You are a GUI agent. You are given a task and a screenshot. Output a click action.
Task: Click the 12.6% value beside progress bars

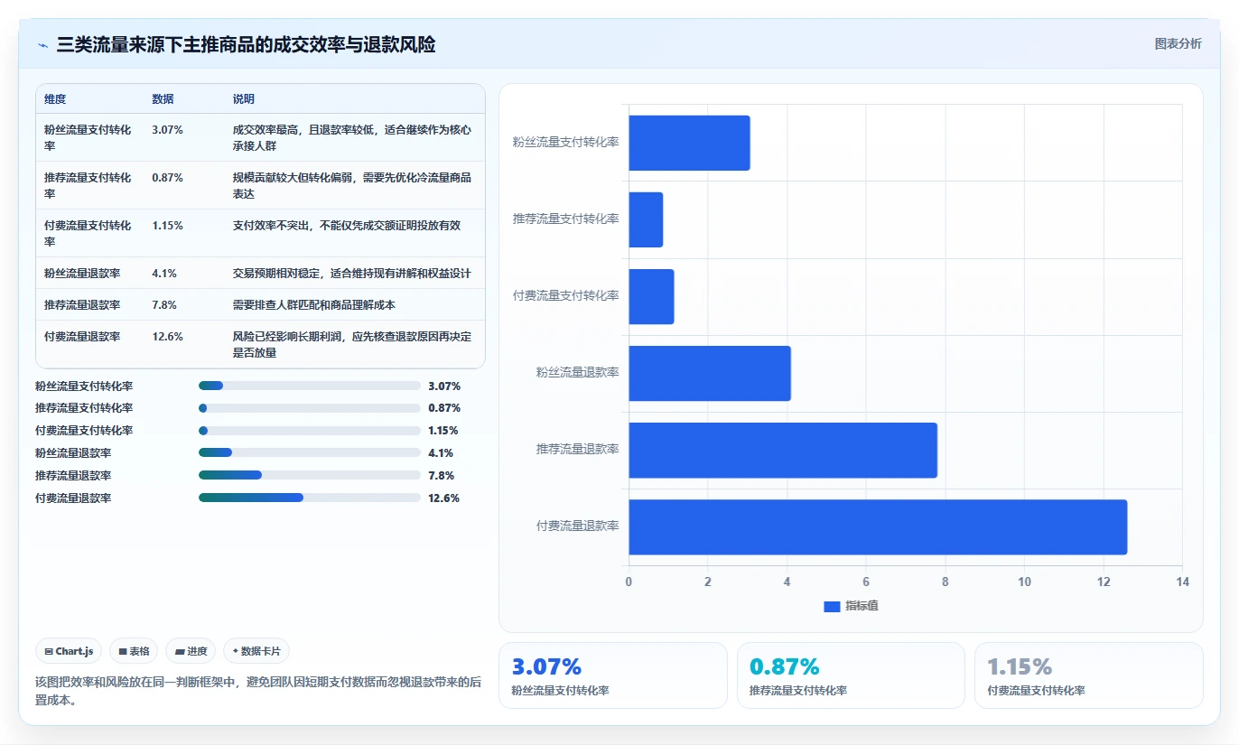(444, 498)
